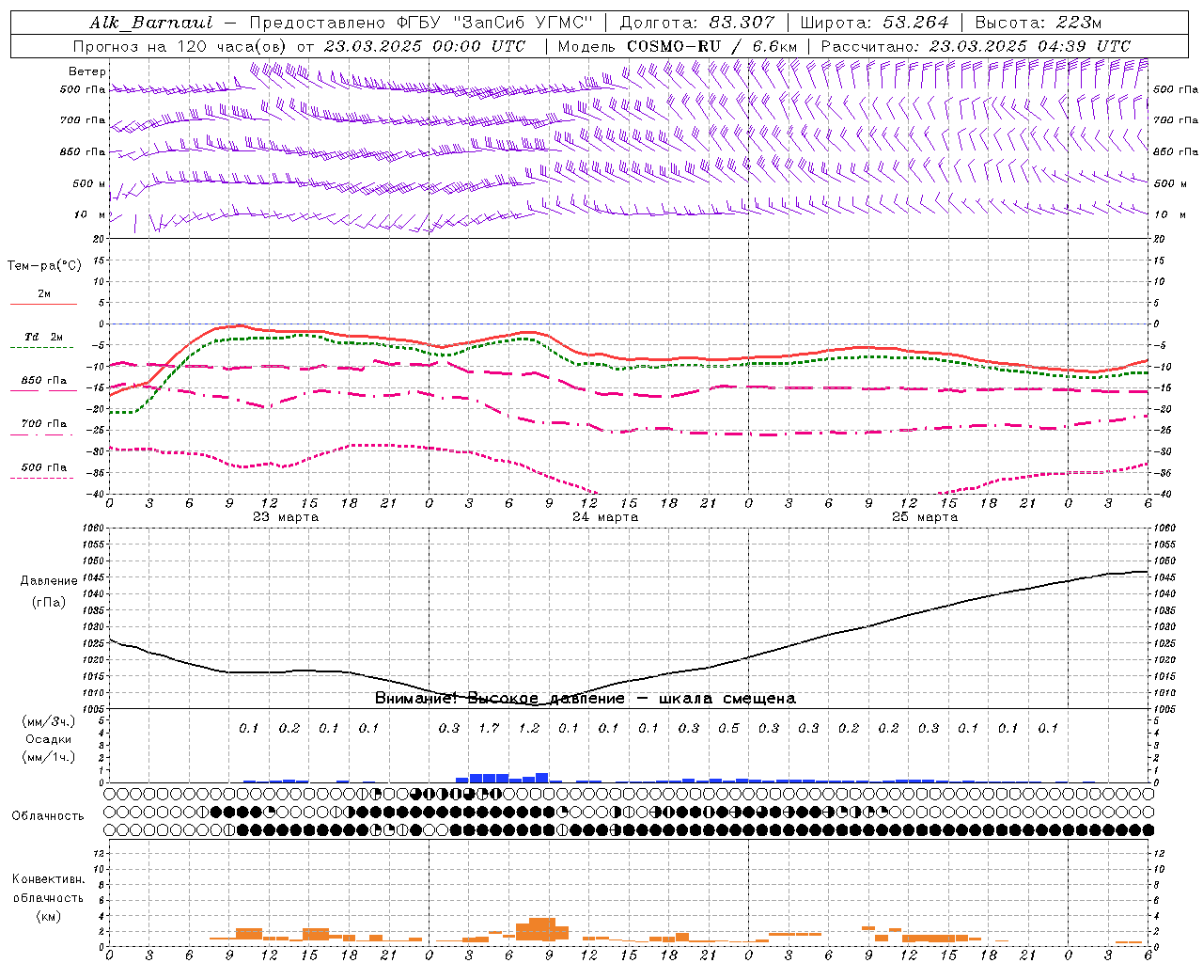Click the latitude value Широта: 53.264
This screenshot has width=1203, height=963.
(x=874, y=23)
